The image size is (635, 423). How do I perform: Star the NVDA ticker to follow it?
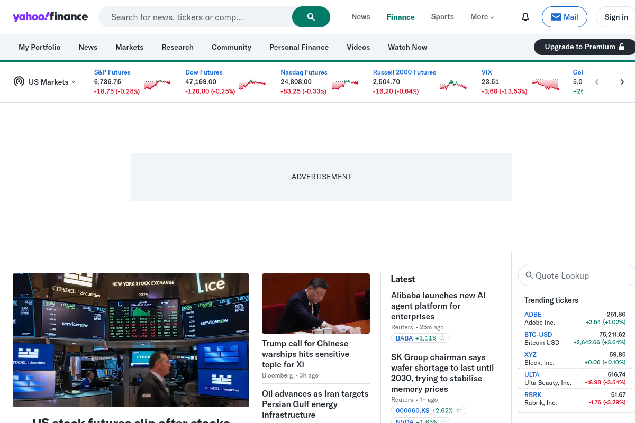click(x=442, y=421)
